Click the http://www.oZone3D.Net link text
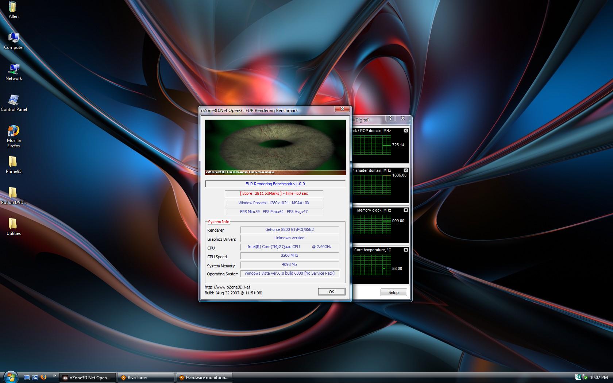 (228, 287)
